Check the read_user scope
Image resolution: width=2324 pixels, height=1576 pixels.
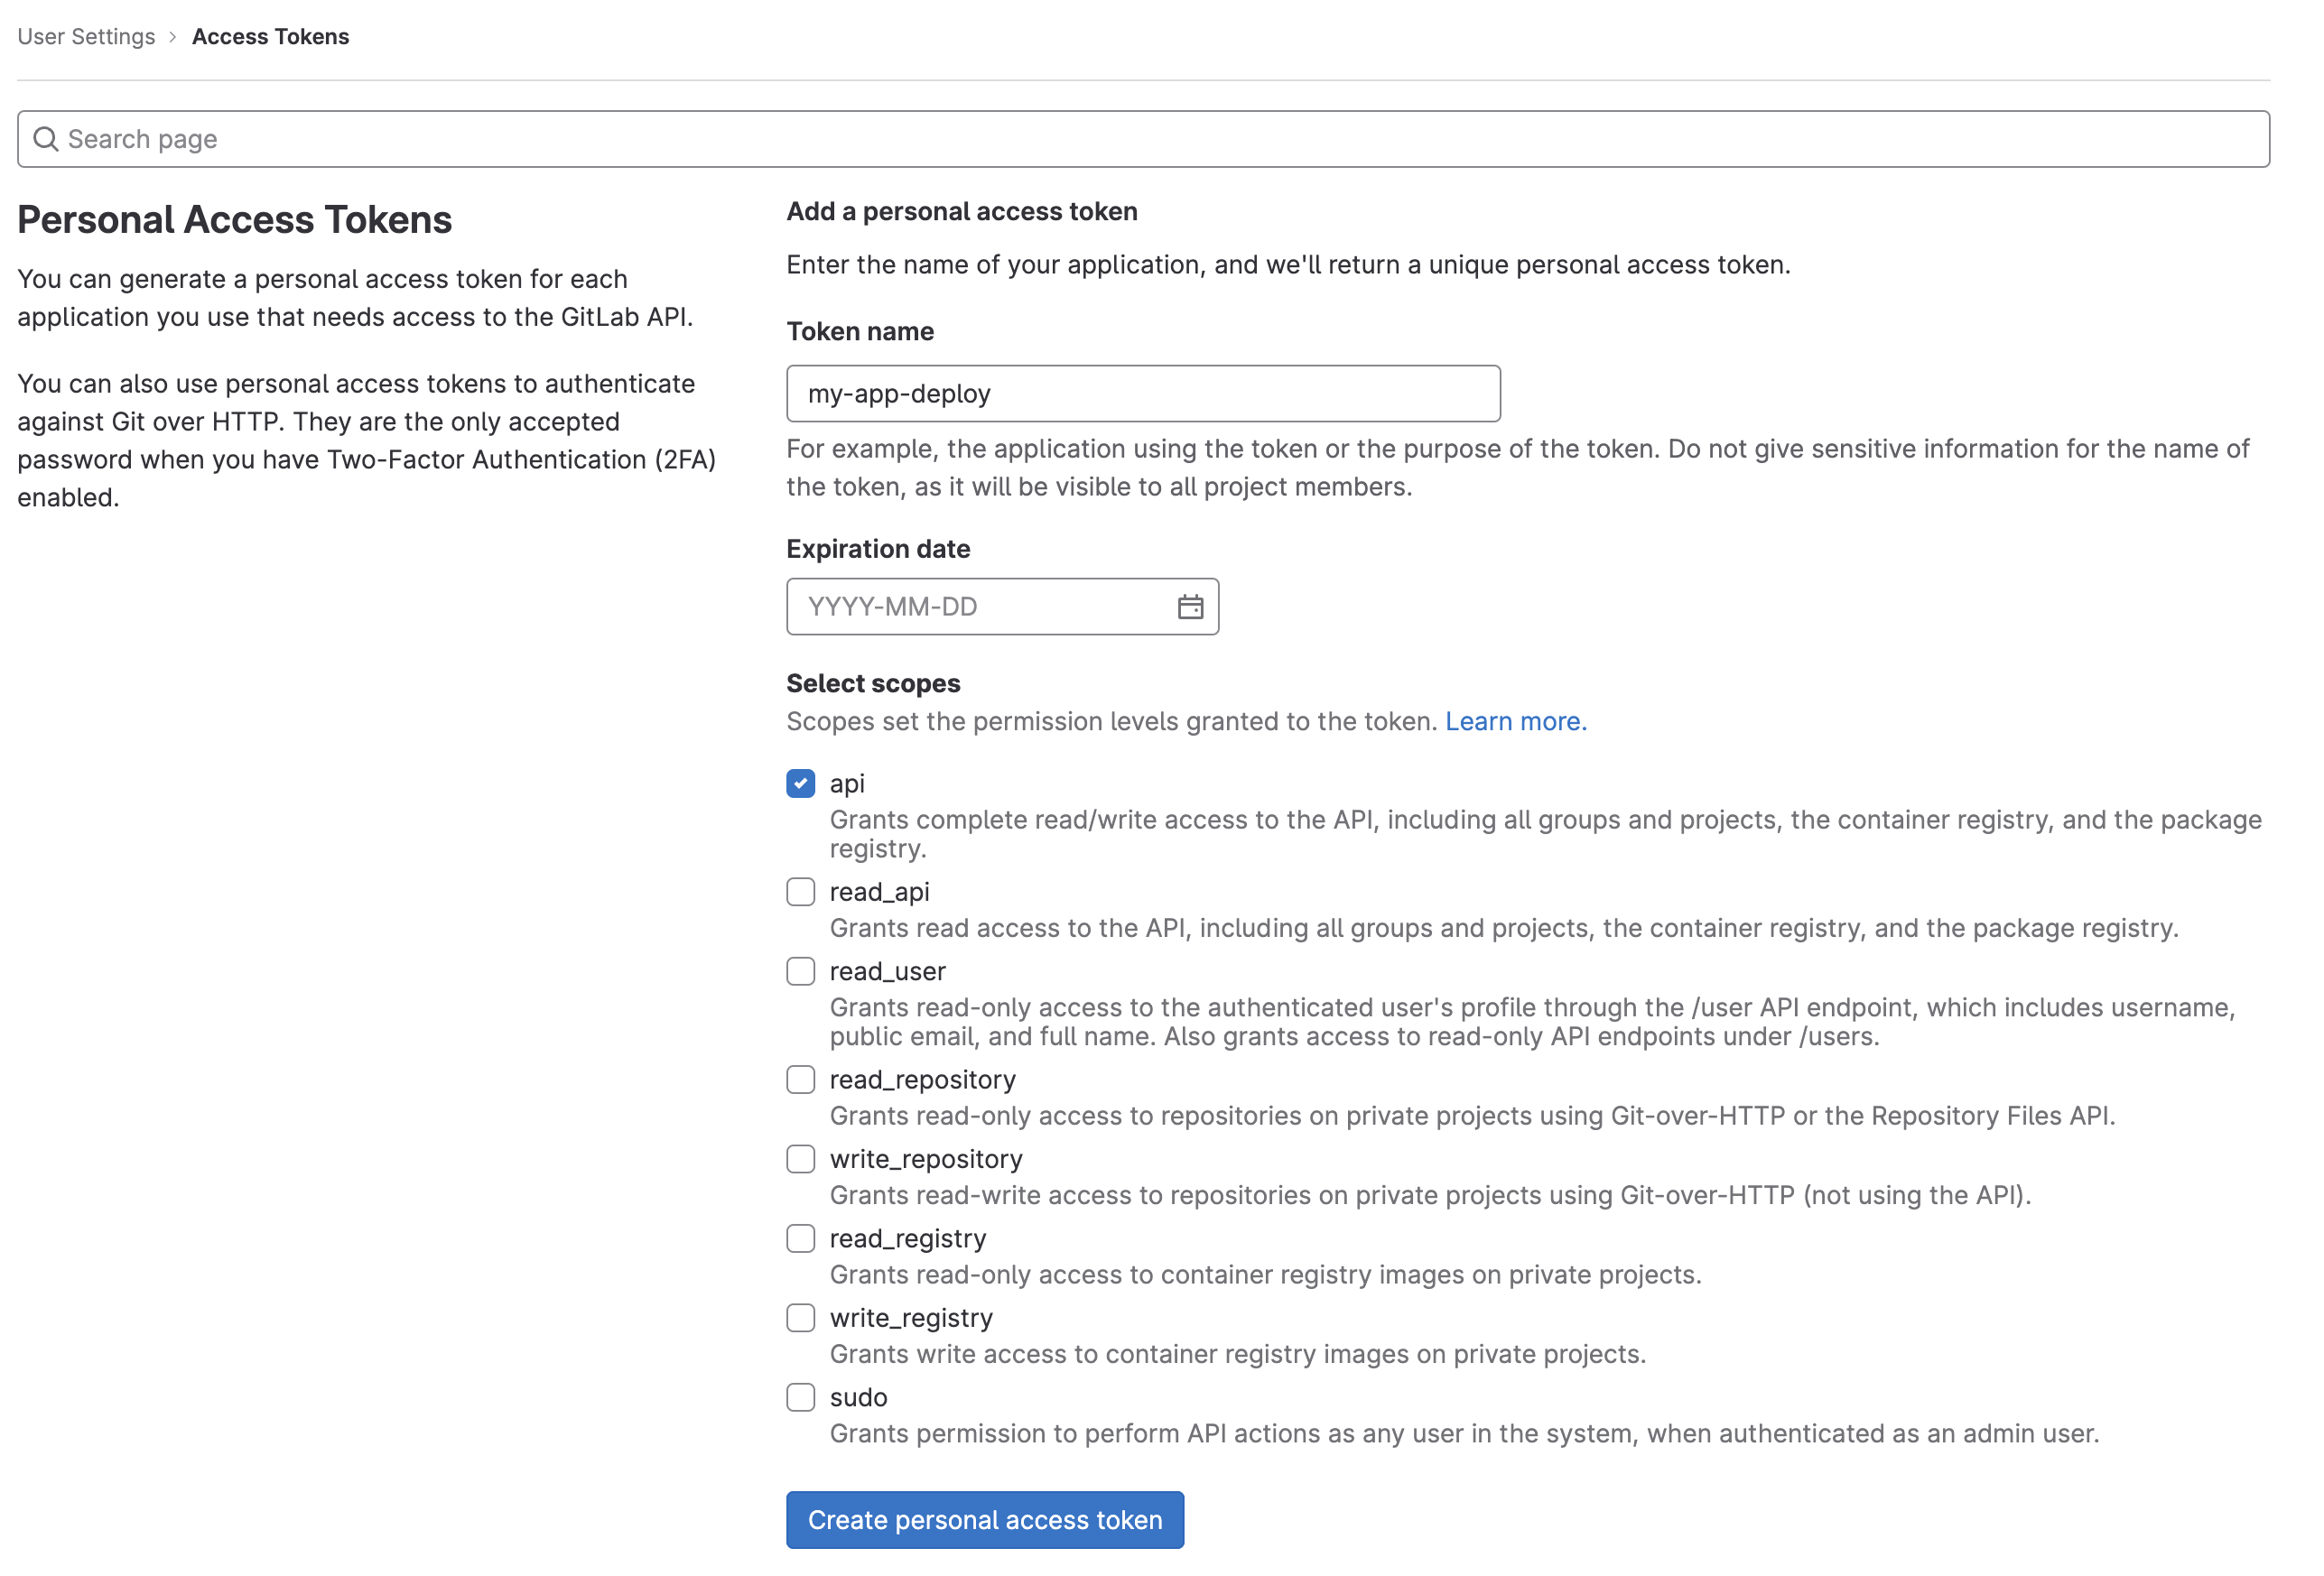[801, 971]
